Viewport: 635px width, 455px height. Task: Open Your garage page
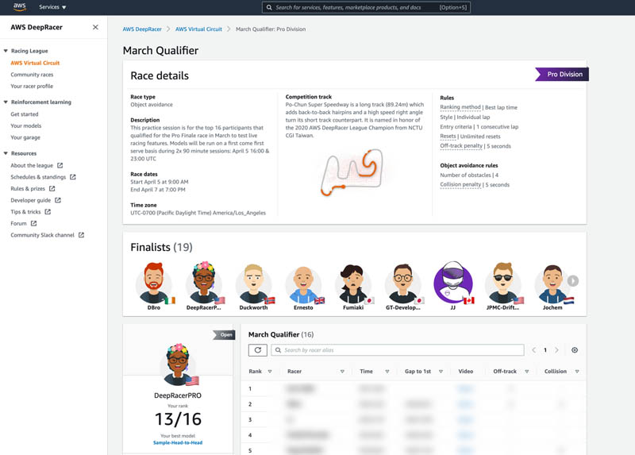(x=25, y=137)
